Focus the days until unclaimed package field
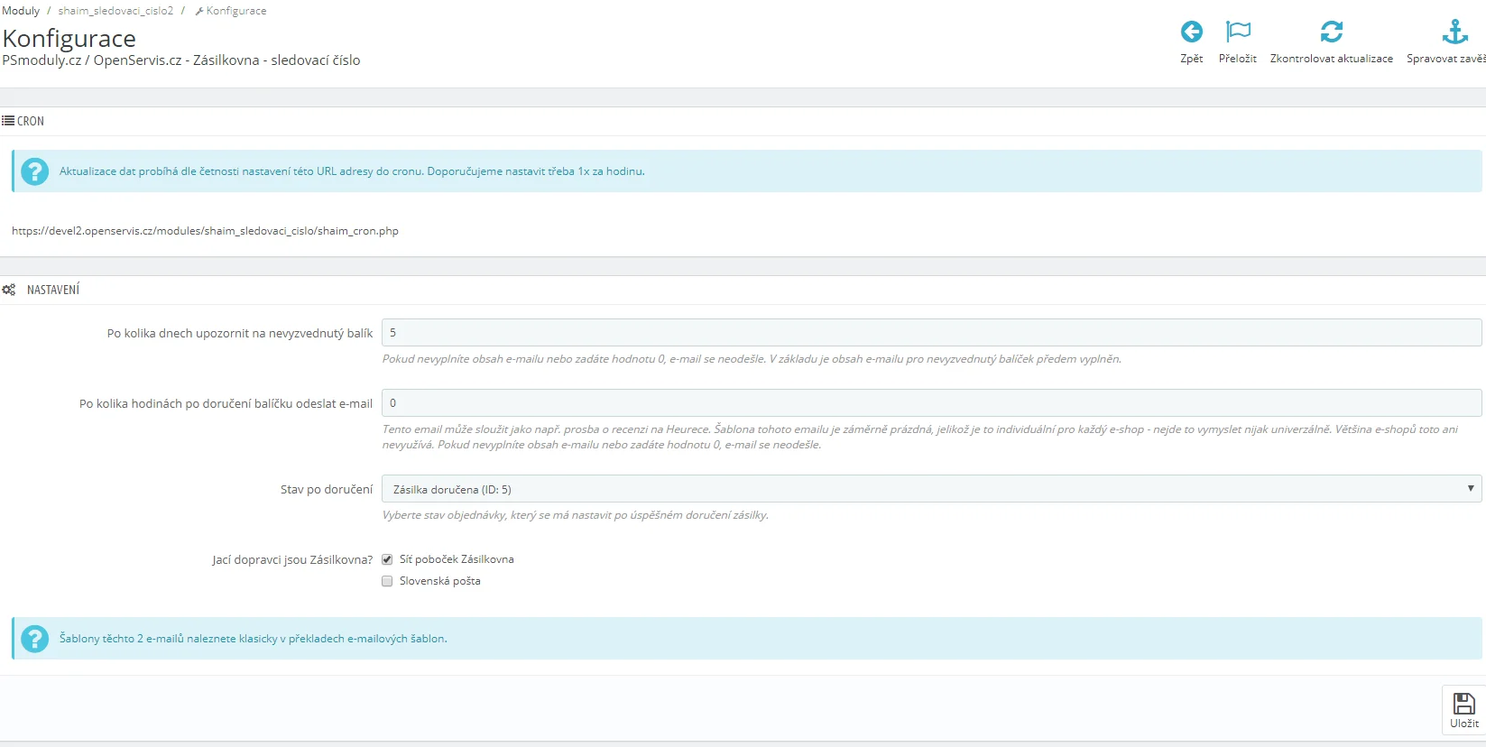The height and width of the screenshot is (747, 1486). 931,333
